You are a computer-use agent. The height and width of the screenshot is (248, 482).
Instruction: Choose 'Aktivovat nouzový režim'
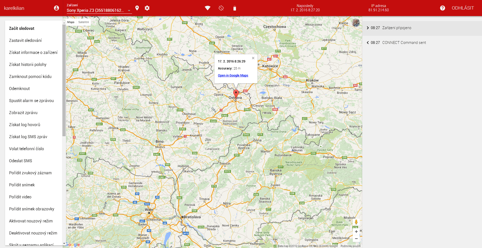click(x=34, y=221)
